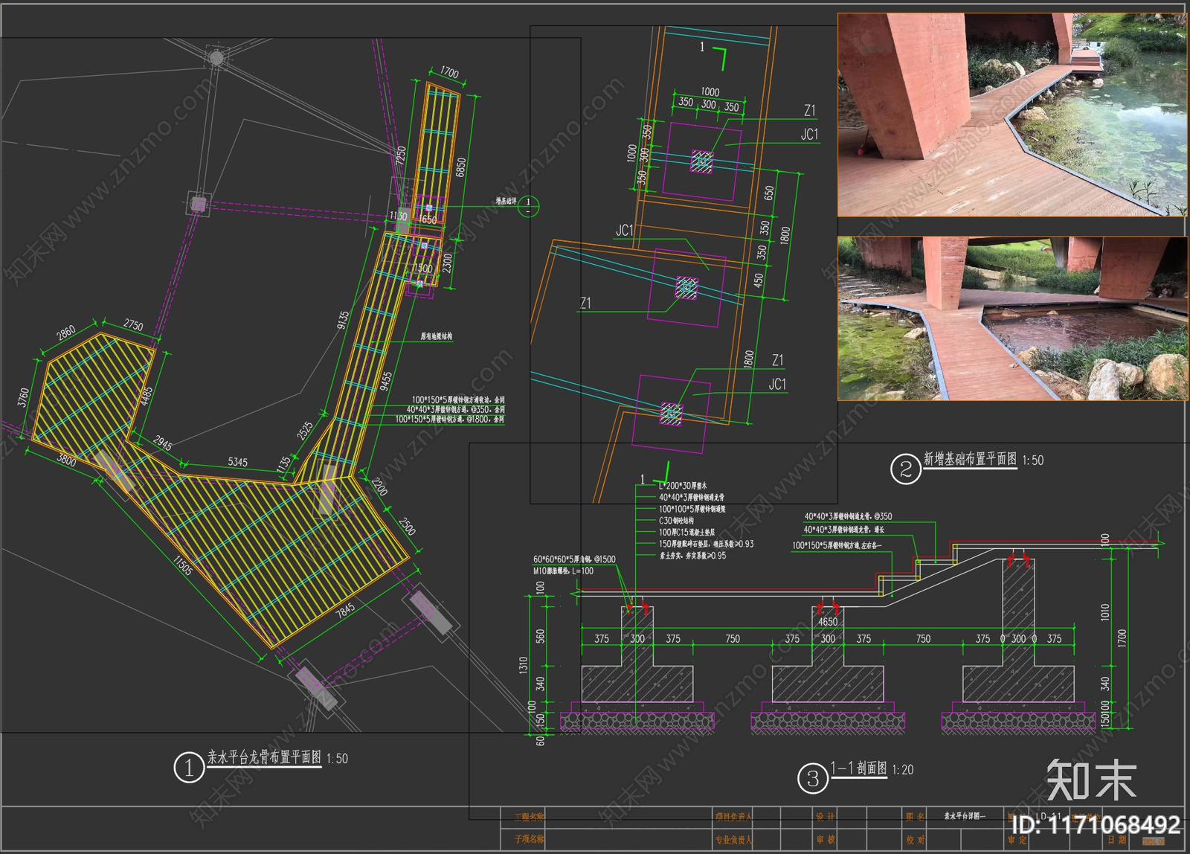Select the 2750 dimension text
The image size is (1190, 854).
tap(133, 324)
